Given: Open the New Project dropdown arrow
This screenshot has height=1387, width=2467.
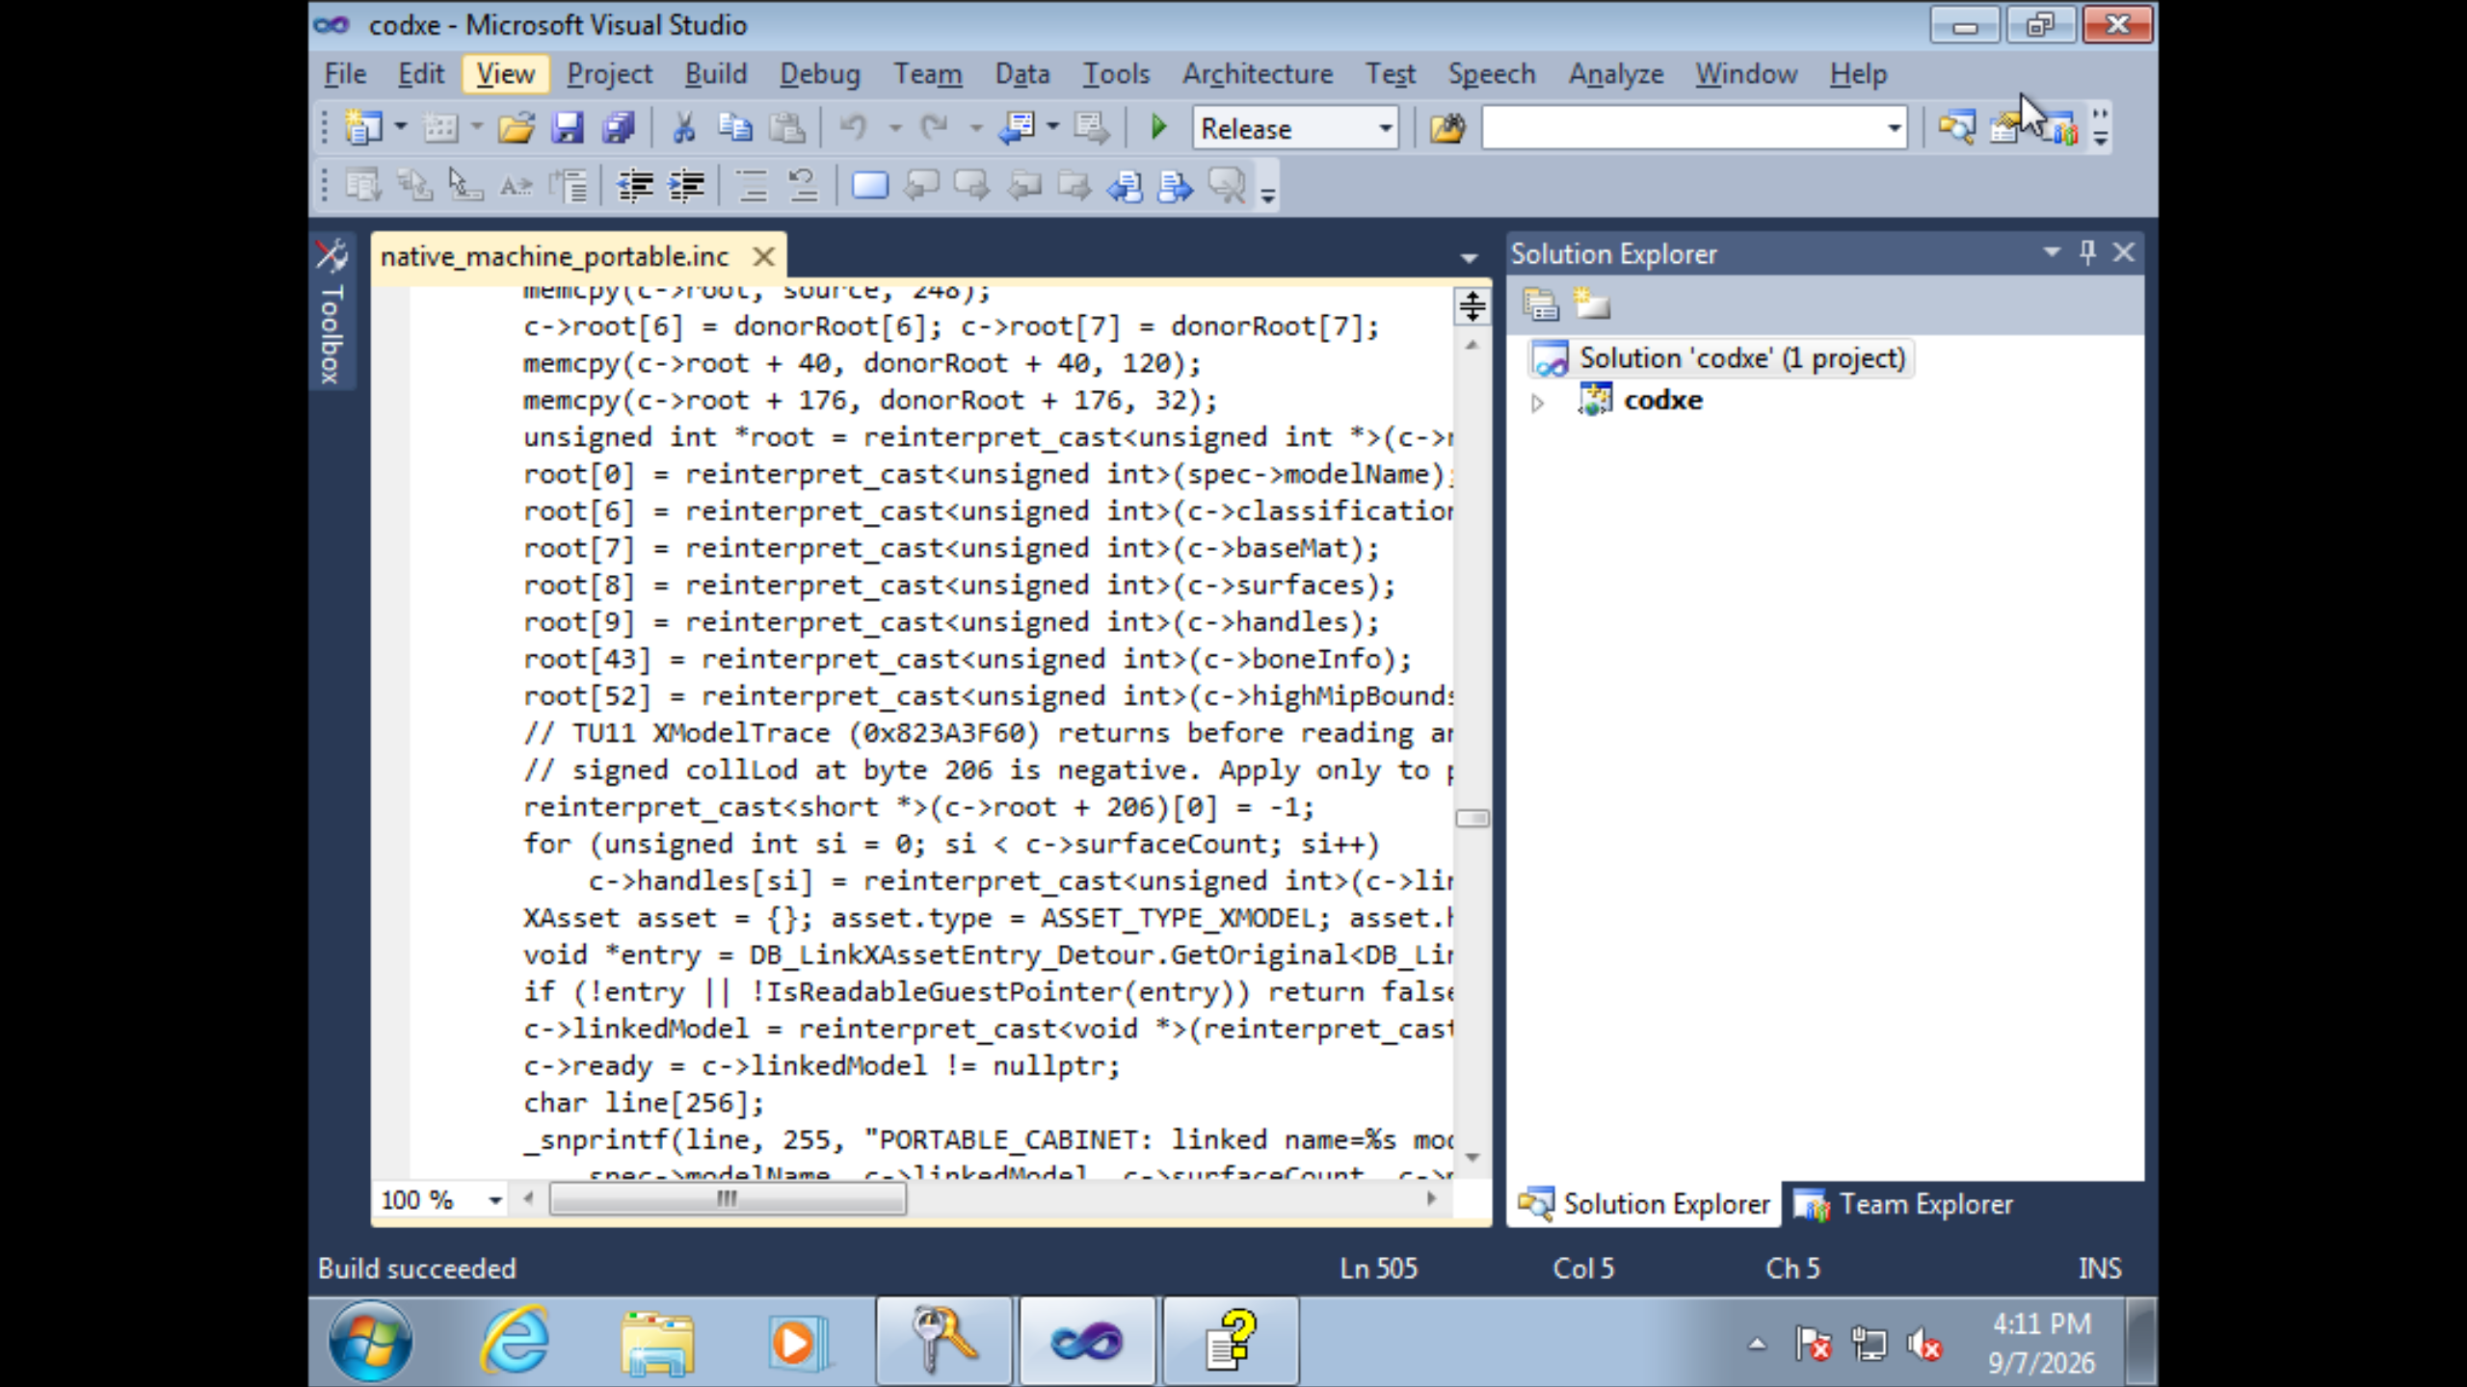Looking at the screenshot, I should pyautogui.click(x=400, y=127).
